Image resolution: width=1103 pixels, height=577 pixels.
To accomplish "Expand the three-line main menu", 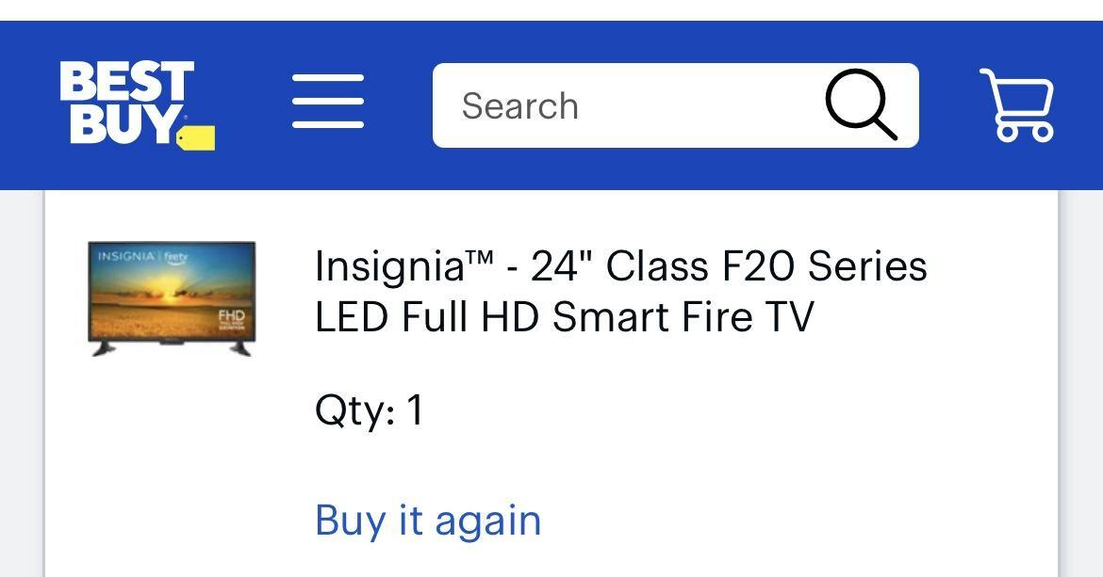I will [x=327, y=103].
